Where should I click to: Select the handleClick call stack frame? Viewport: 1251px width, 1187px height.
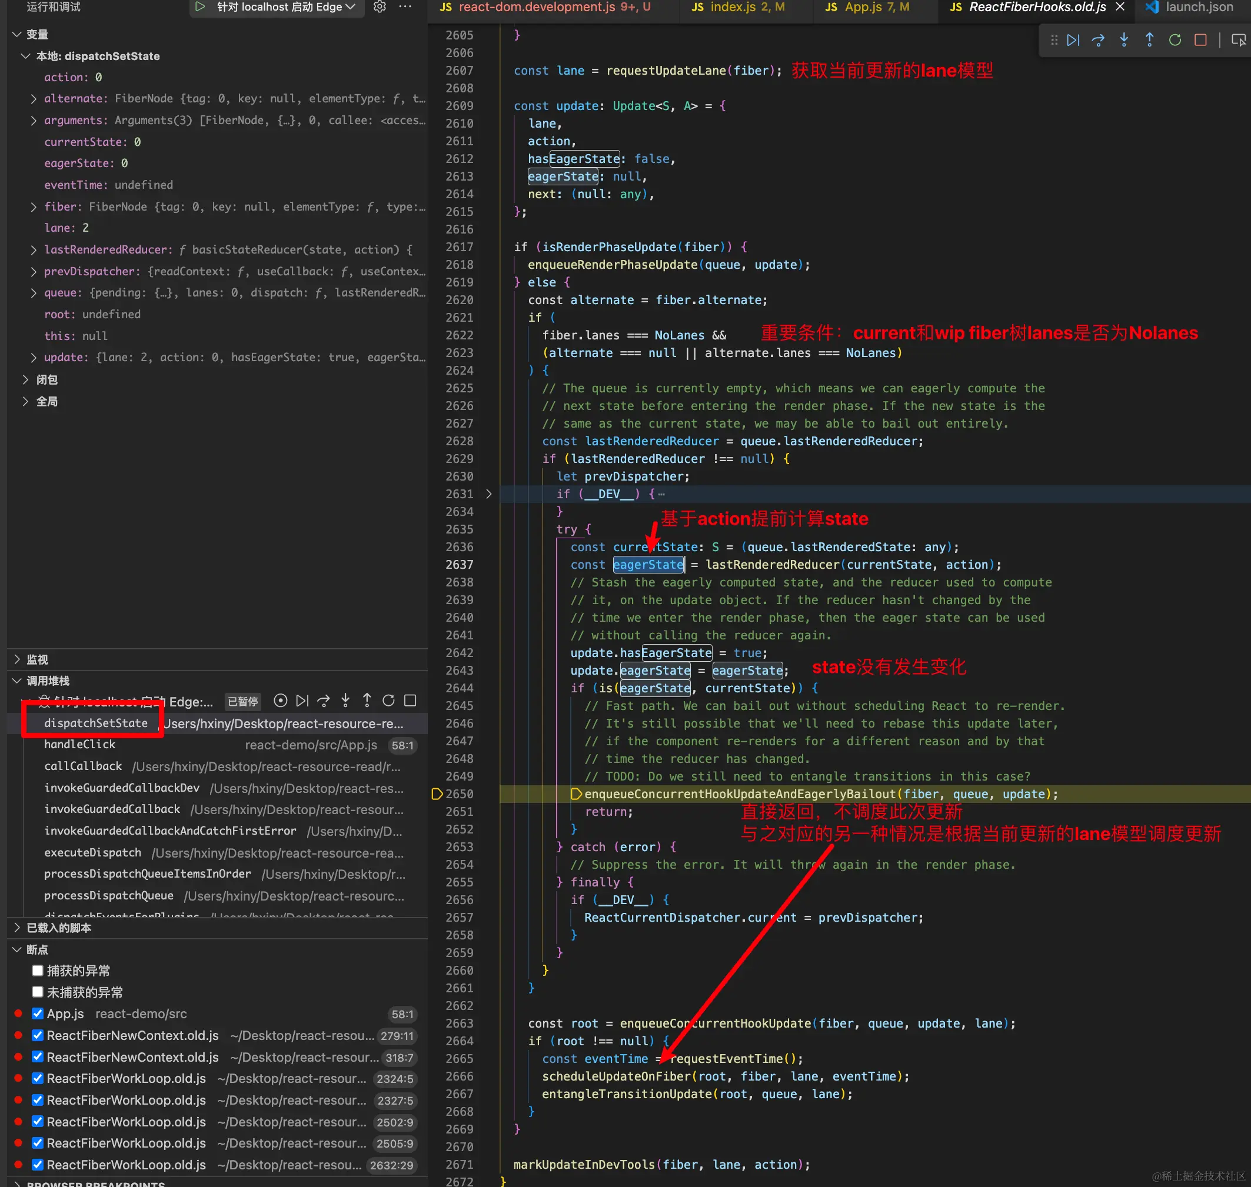(x=217, y=745)
